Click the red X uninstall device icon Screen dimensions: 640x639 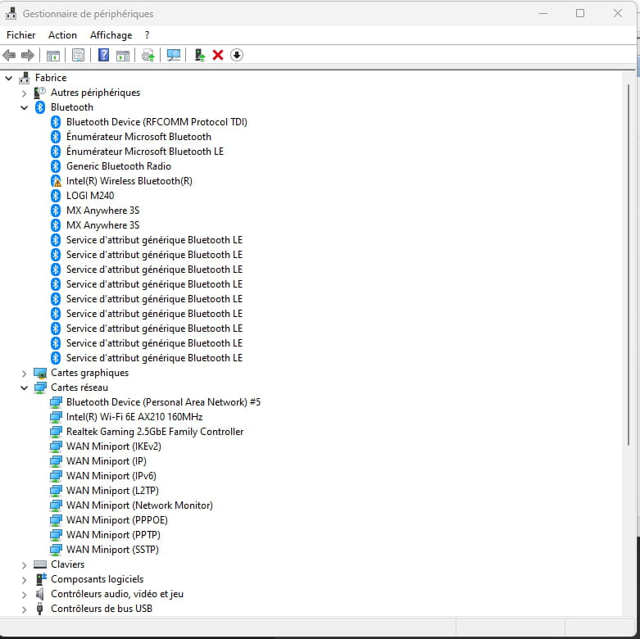tap(218, 55)
